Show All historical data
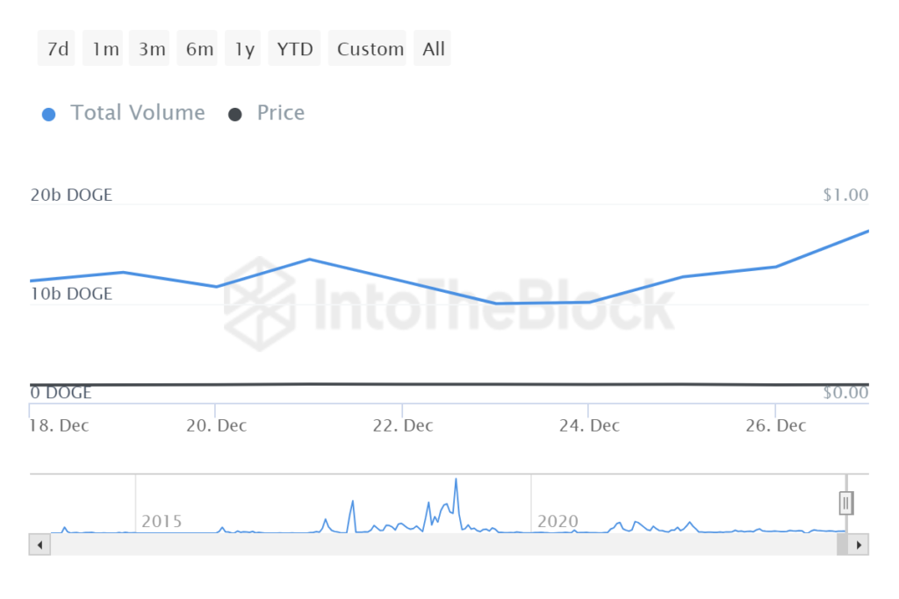Image resolution: width=899 pixels, height=599 pixels. (x=434, y=49)
